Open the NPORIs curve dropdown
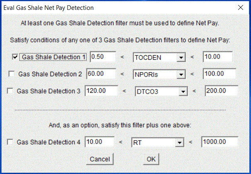The width and height of the screenshot is (251, 174). (181, 75)
